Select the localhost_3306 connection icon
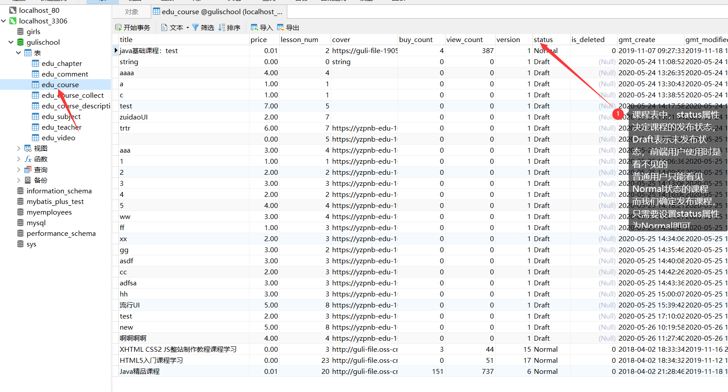 click(13, 21)
